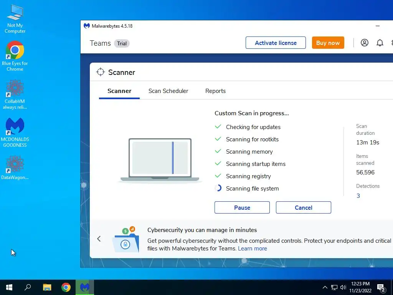The width and height of the screenshot is (393, 295).
Task: Click the Trial badge next to Teams
Action: (x=122, y=43)
